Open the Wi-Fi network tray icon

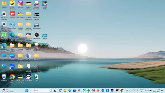[145, 90]
